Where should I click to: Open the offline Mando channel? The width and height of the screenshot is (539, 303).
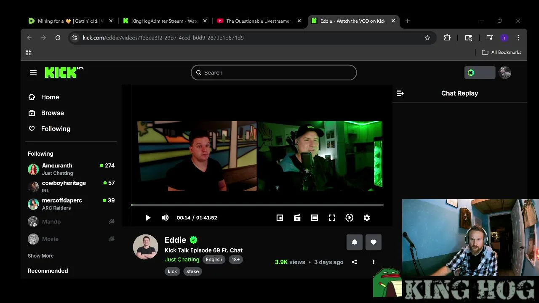click(x=71, y=222)
